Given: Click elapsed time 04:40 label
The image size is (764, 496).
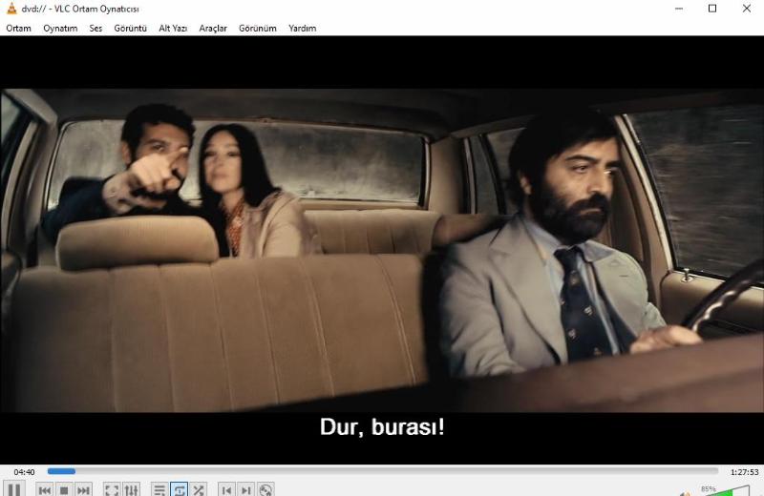Looking at the screenshot, I should click(25, 471).
